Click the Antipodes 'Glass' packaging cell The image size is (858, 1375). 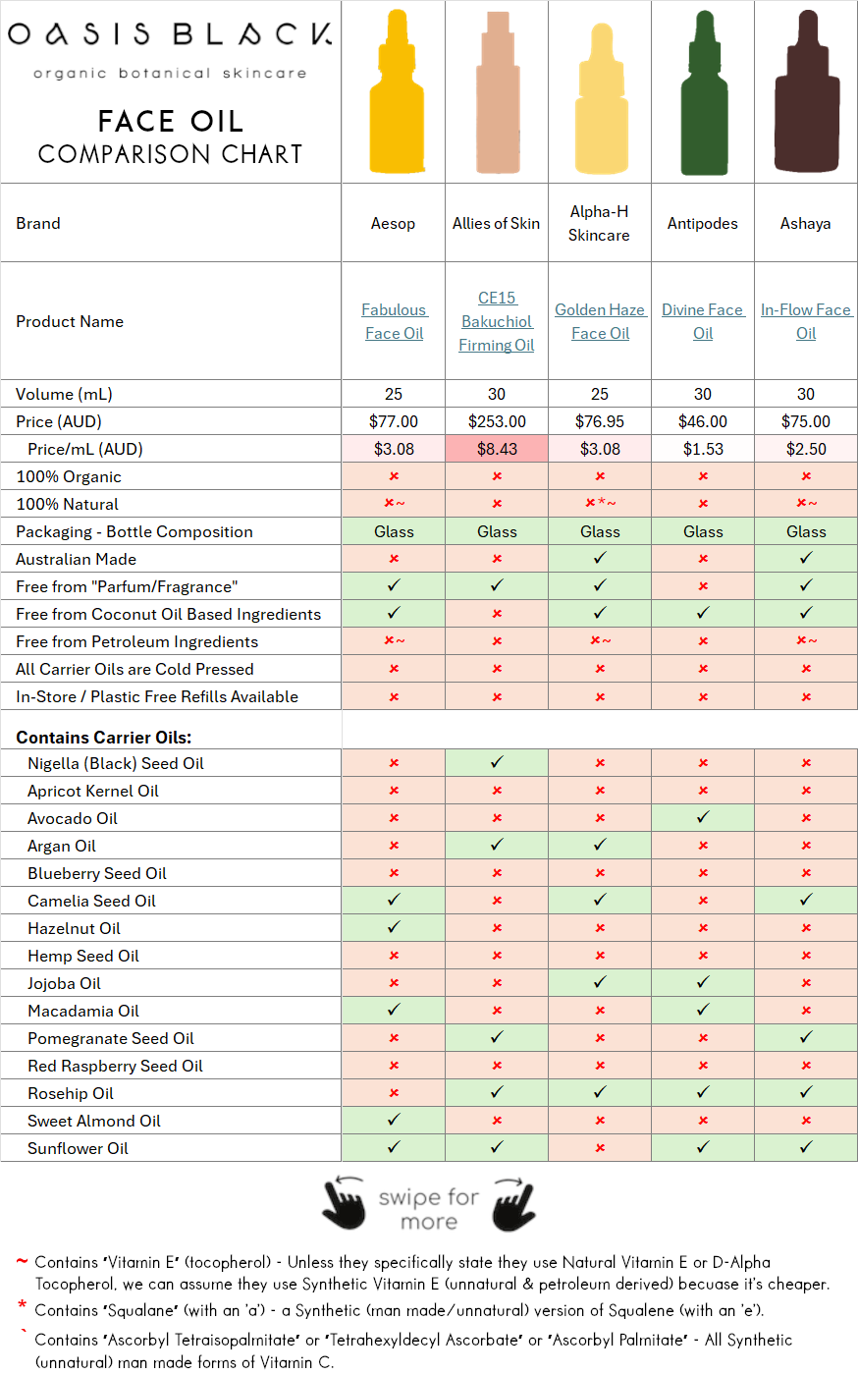703,531
